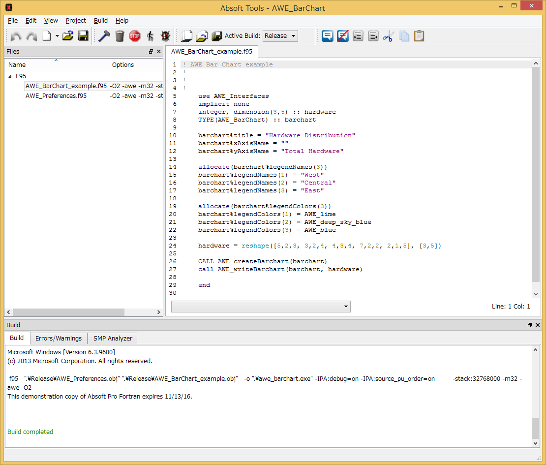Viewport: 546px width, 465px height.
Task: Sort files by the Name column header
Action: point(56,65)
